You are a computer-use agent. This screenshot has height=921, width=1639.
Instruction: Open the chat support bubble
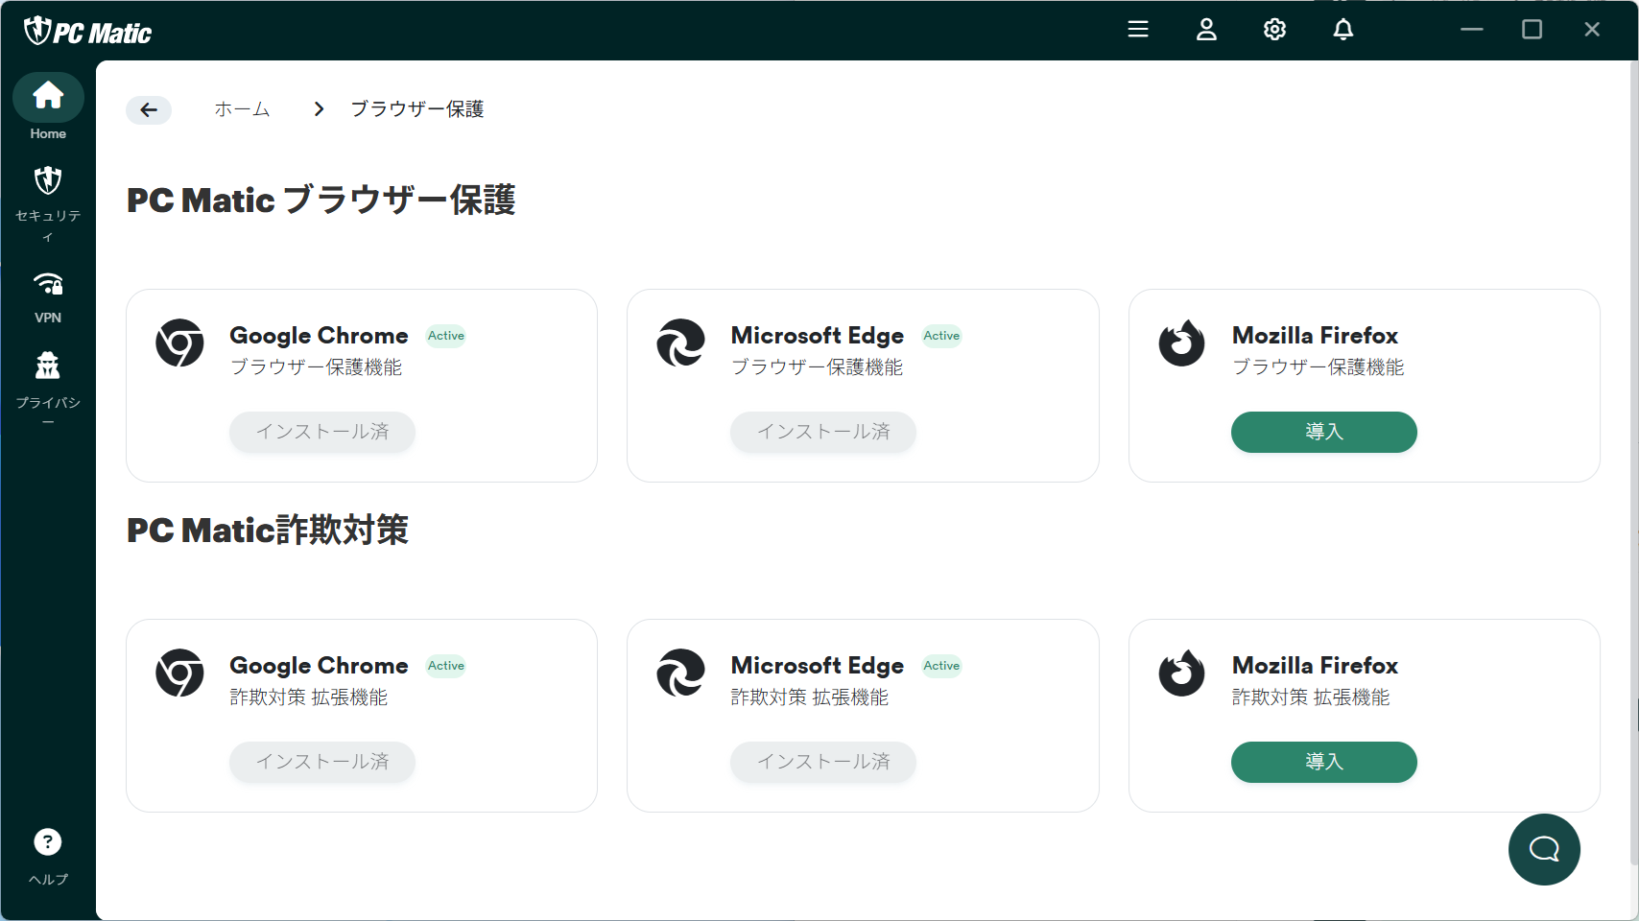tap(1544, 849)
